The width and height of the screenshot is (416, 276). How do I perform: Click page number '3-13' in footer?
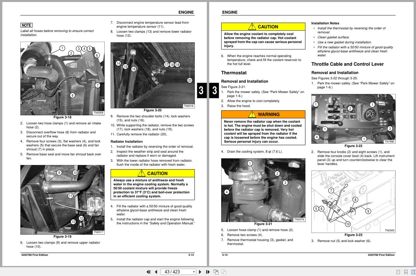click(x=191, y=255)
